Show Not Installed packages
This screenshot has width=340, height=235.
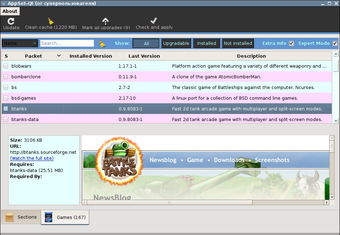coord(238,43)
